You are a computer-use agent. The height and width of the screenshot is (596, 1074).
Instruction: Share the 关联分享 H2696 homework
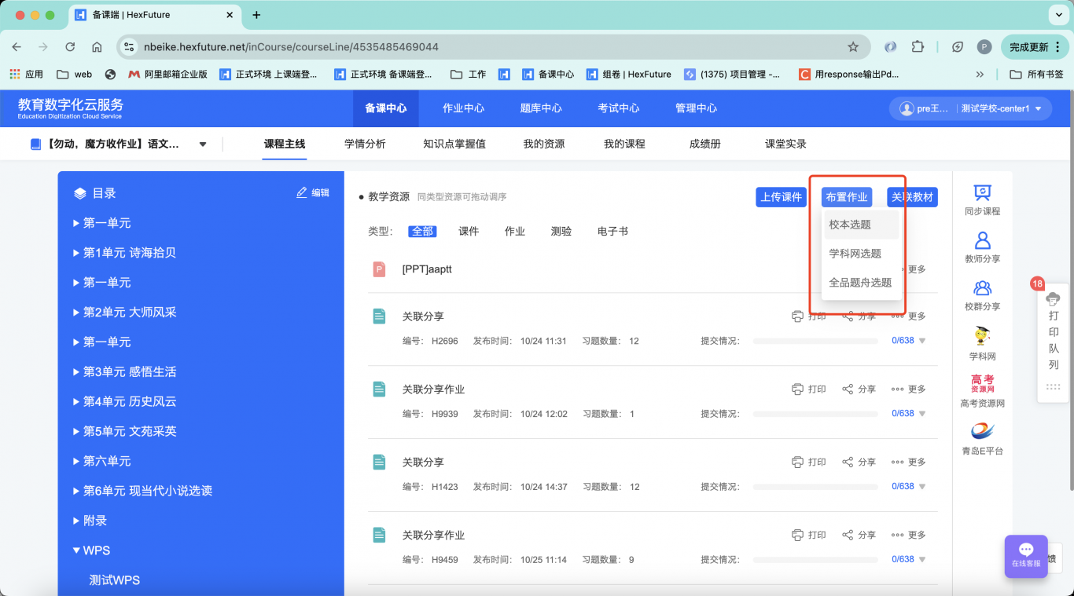tap(859, 316)
